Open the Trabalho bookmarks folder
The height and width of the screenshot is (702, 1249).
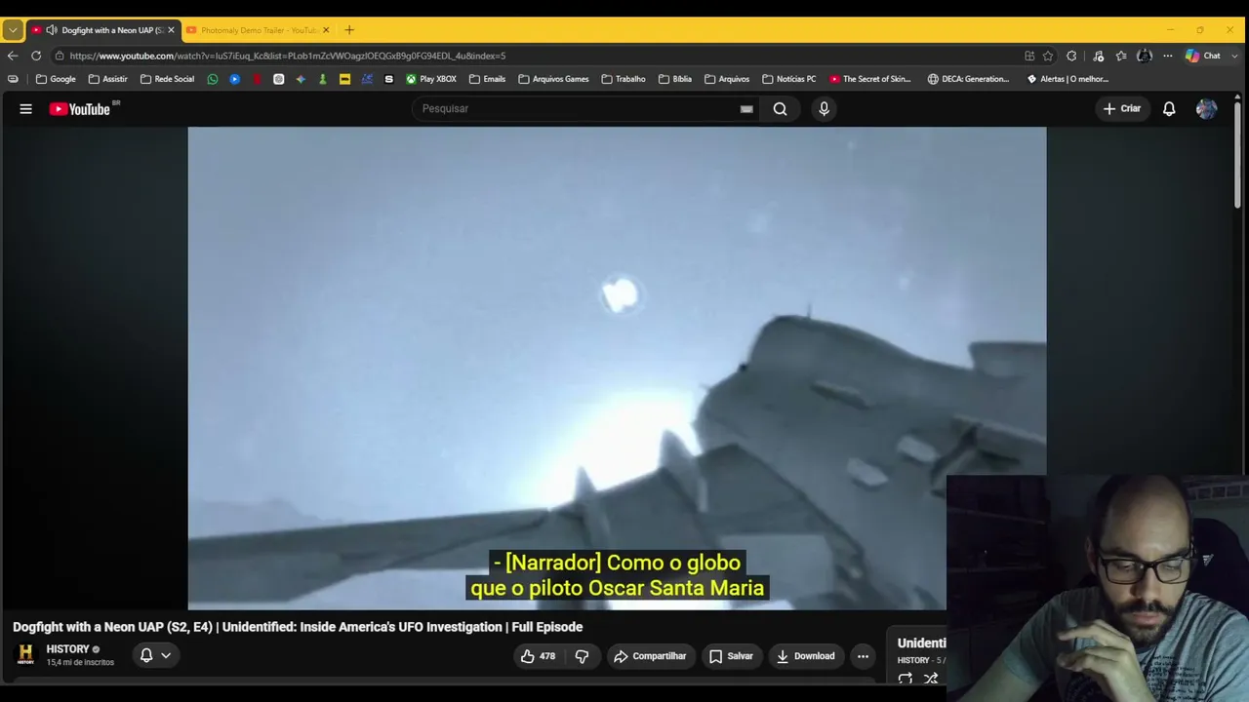coord(624,79)
